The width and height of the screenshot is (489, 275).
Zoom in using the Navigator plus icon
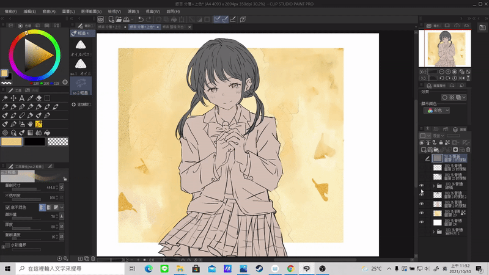[448, 71]
